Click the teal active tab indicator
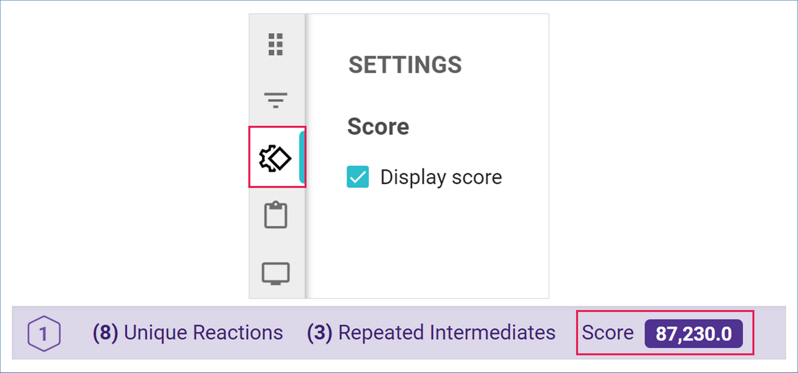Screen dimensions: 798x373 click(302, 158)
